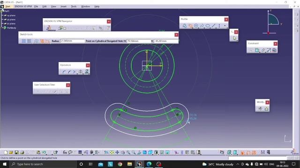Image resolution: width=300 pixels, height=168 pixels.
Task: Select the Project 3D Elements tool
Action: [87, 72]
